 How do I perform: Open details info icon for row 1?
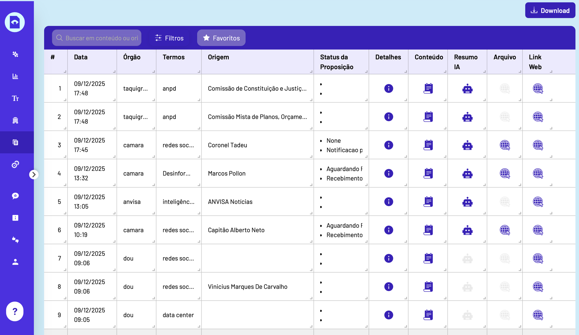[389, 88]
